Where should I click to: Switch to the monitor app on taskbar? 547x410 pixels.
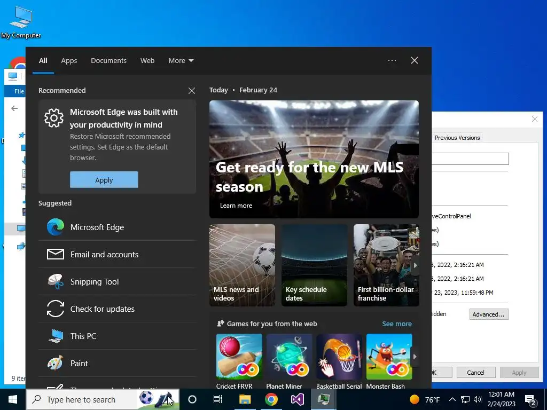(324, 399)
